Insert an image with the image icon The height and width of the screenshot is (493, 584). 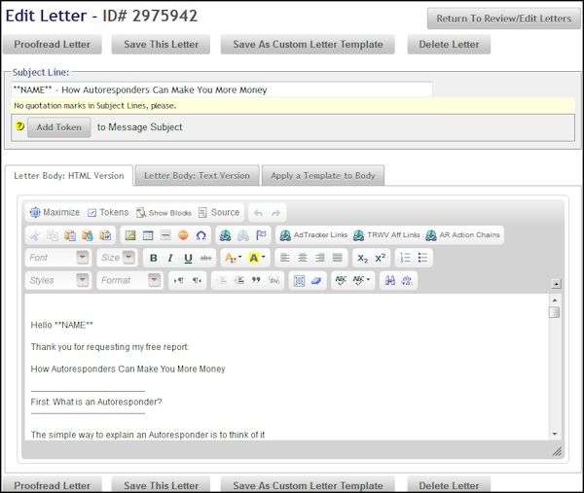129,235
